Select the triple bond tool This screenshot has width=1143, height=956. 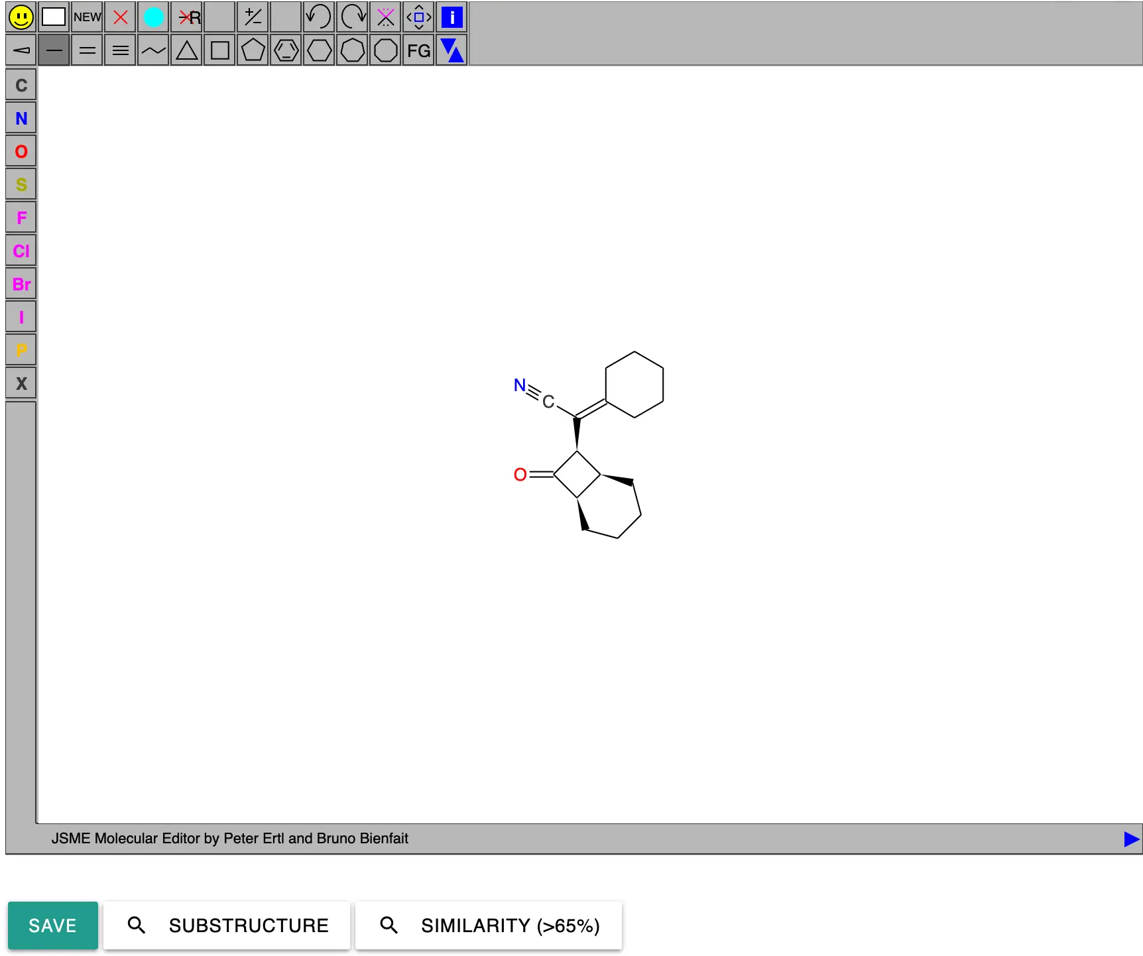click(120, 50)
